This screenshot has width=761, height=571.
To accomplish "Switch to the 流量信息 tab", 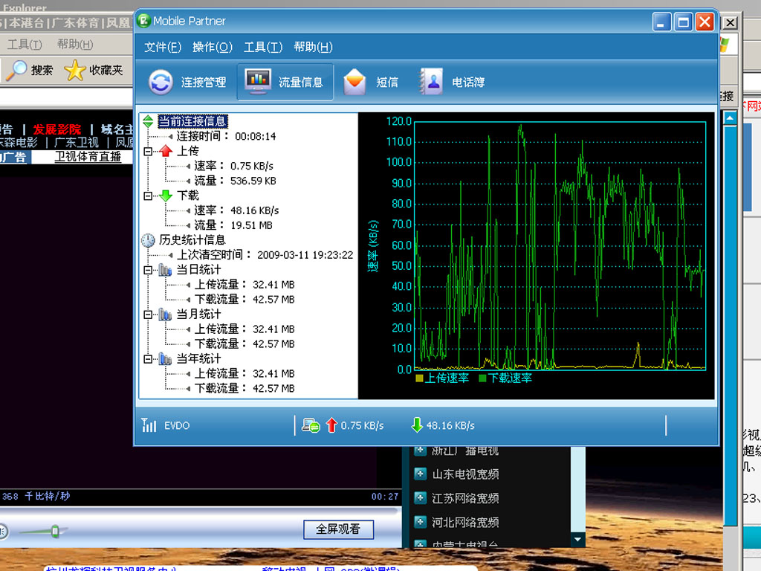I will (x=285, y=82).
